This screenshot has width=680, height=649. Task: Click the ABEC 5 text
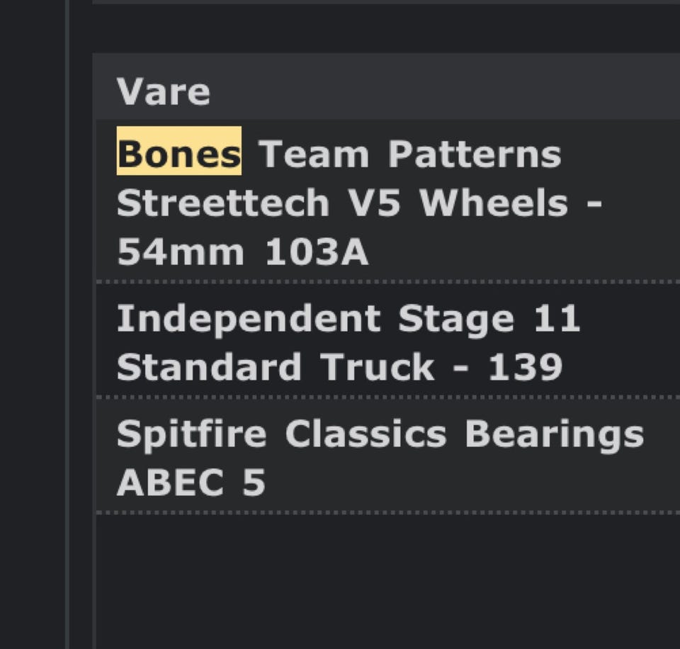(x=191, y=482)
